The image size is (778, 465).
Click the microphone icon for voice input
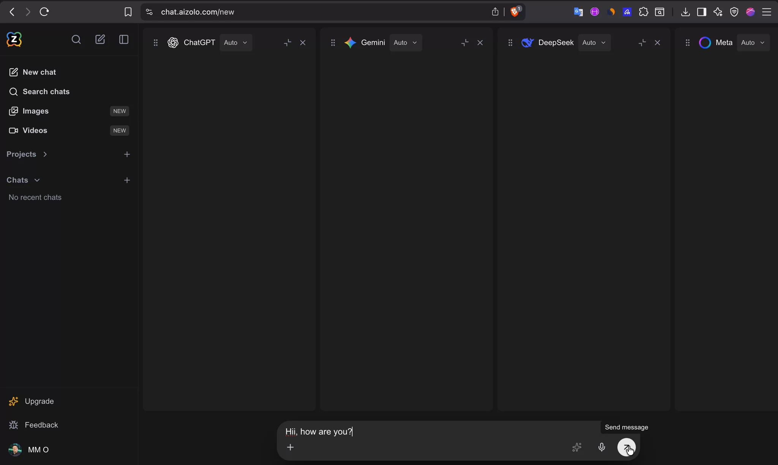[x=601, y=448]
